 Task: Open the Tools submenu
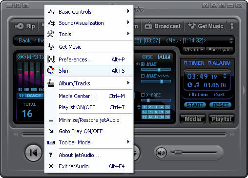[89, 34]
